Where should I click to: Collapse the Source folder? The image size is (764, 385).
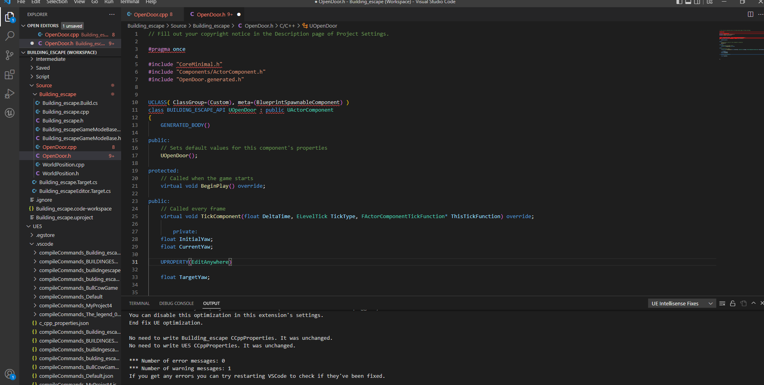click(x=44, y=85)
